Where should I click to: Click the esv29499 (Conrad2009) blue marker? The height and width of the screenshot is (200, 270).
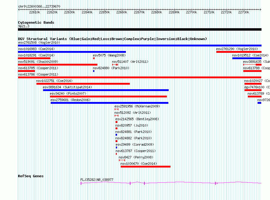tap(116, 147)
